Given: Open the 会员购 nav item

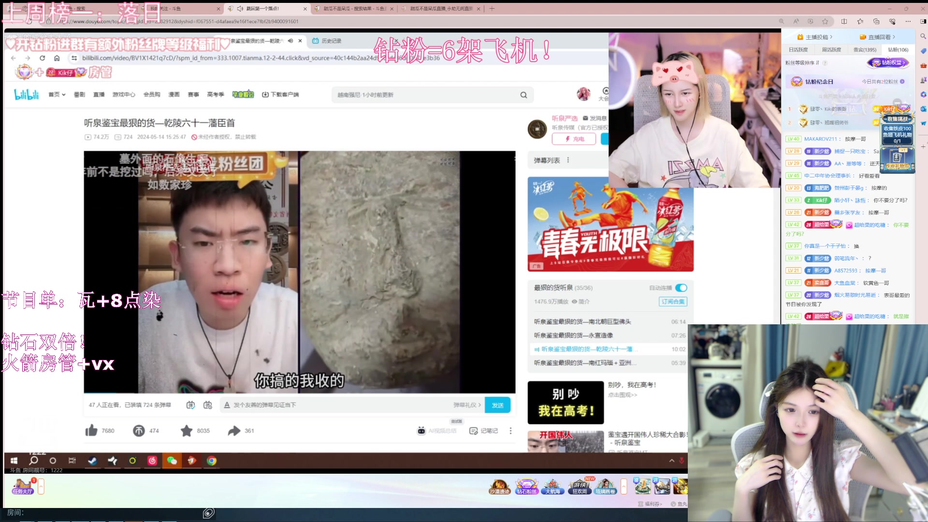Looking at the screenshot, I should pyautogui.click(x=152, y=95).
